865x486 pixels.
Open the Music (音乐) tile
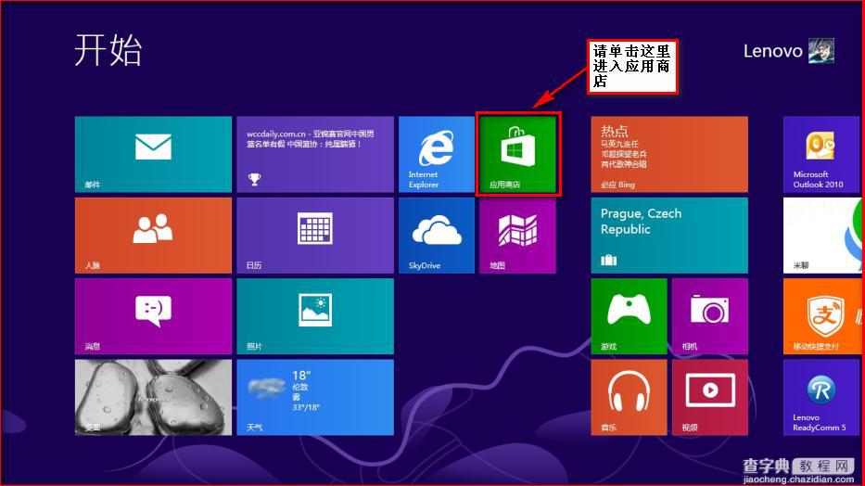[x=629, y=397]
